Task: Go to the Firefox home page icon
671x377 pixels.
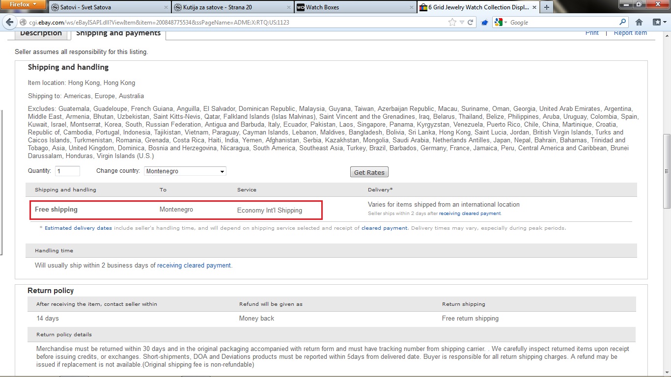Action: (x=639, y=23)
